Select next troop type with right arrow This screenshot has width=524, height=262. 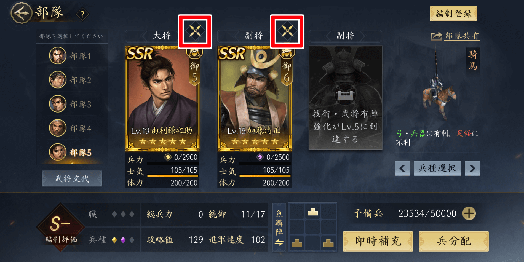pyautogui.click(x=472, y=168)
